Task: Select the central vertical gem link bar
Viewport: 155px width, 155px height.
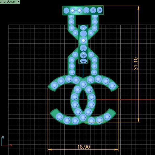Action: (83, 44)
